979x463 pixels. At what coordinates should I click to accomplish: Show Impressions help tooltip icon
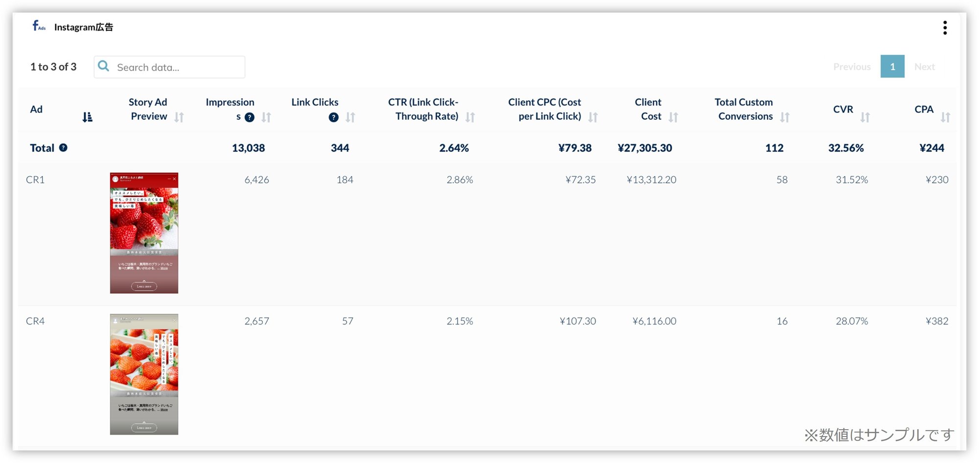tap(249, 117)
